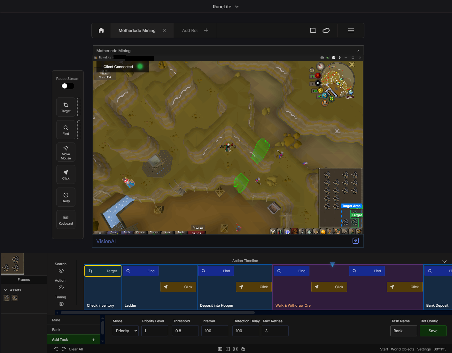Screen dimensions: 452x353
Task: Toggle Search visibility eye icon
Action: coord(61,271)
